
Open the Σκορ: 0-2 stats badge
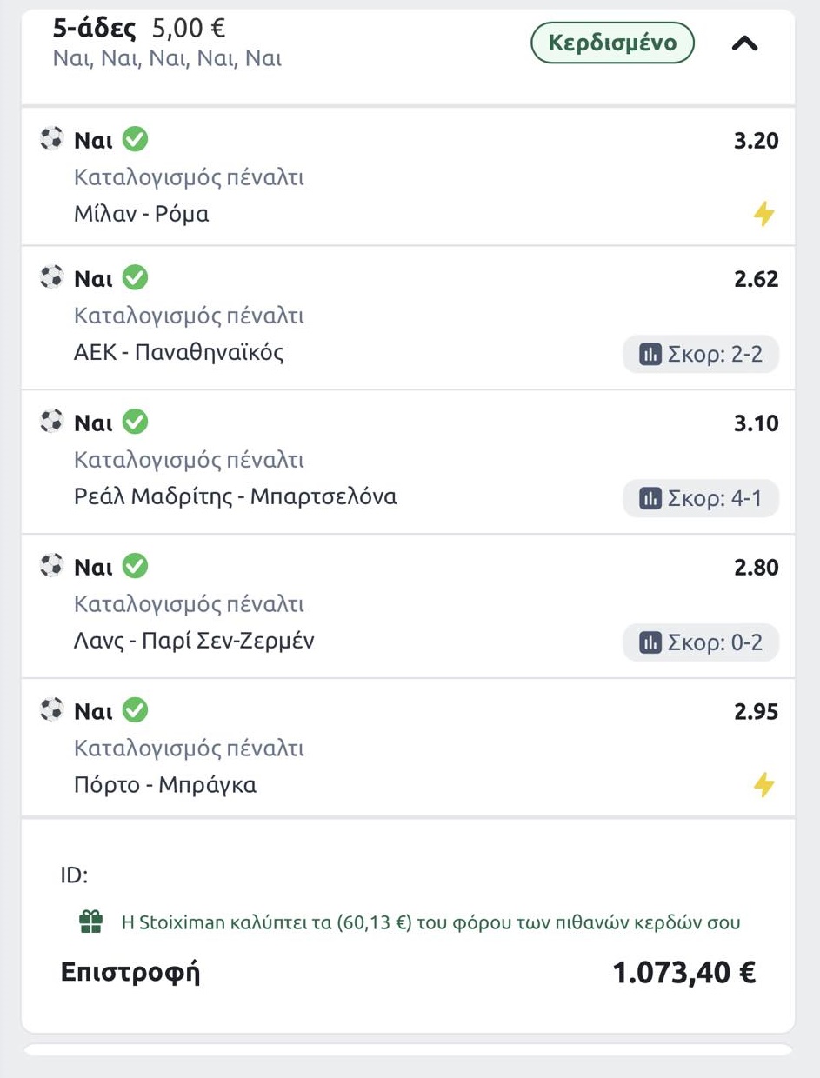701,642
